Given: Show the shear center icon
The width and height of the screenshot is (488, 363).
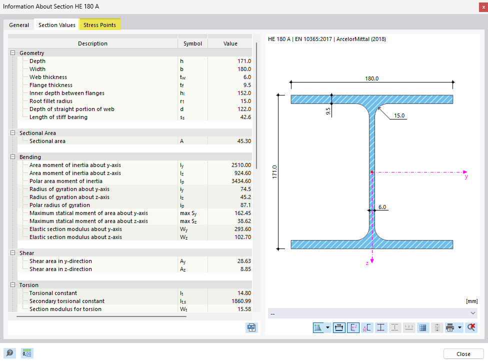Looking at the screenshot, I should pyautogui.click(x=367, y=327).
